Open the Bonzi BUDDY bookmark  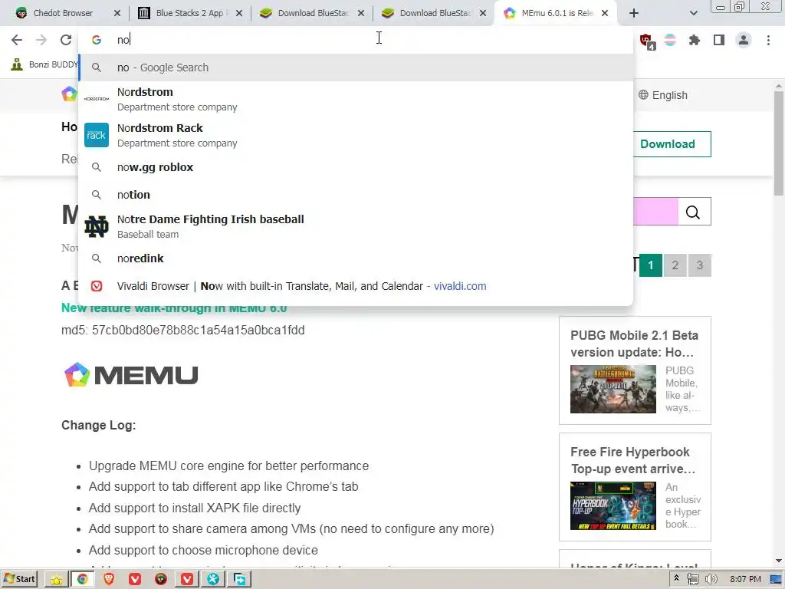tap(44, 64)
